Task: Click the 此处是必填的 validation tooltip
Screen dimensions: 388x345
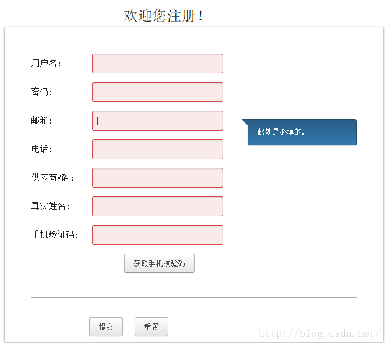Action: click(x=302, y=132)
